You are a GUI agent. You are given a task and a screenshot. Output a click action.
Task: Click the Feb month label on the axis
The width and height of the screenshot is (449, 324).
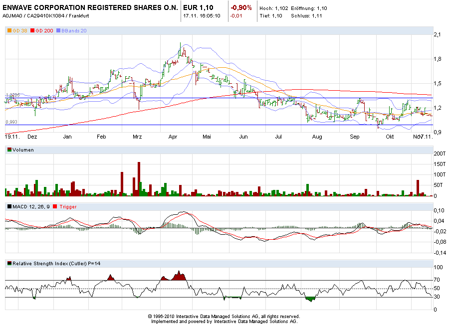click(x=101, y=137)
